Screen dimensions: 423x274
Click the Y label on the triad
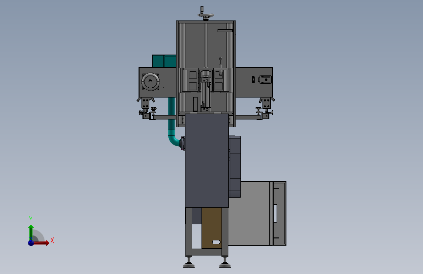31,219
